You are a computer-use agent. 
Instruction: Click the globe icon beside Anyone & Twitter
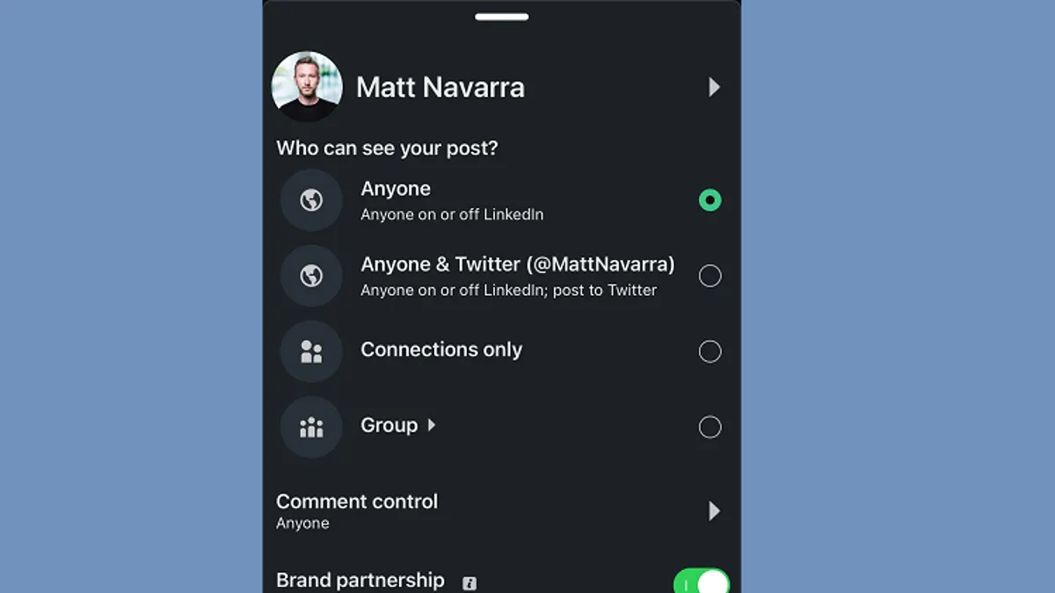[x=310, y=276]
